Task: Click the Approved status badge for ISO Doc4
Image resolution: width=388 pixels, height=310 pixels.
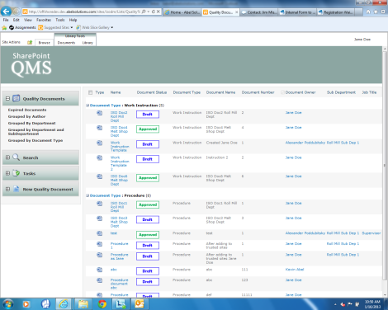Action: pos(148,129)
